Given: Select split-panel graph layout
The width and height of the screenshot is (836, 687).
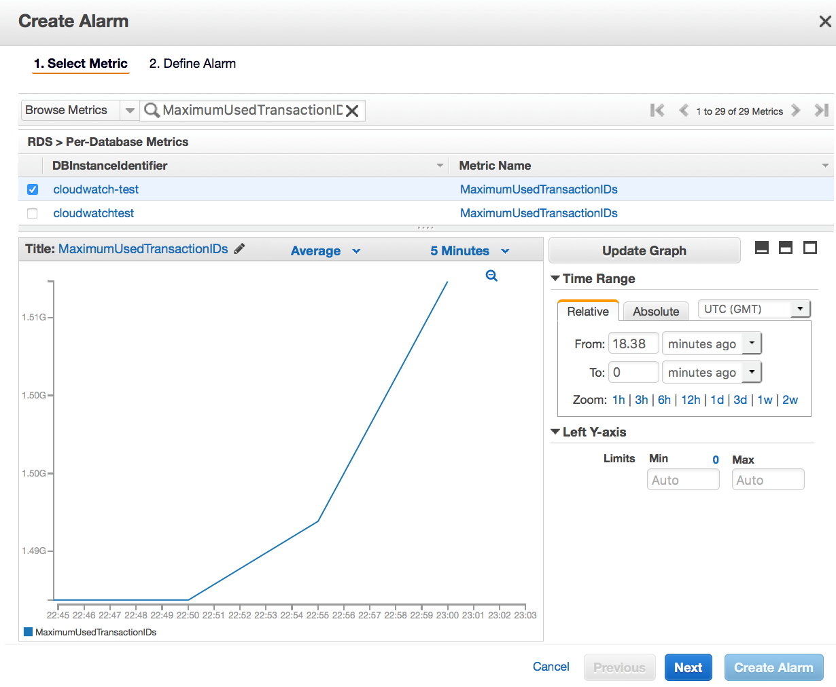Looking at the screenshot, I should tap(786, 248).
